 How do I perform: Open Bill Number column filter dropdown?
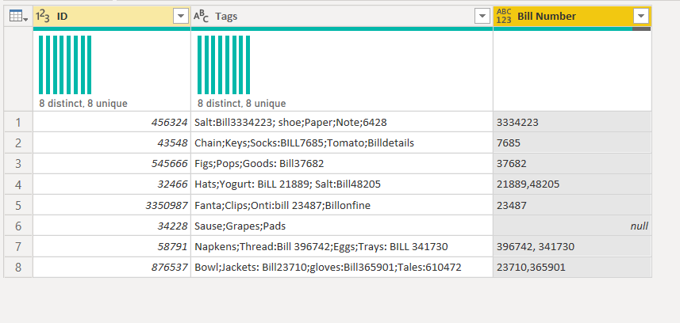641,17
